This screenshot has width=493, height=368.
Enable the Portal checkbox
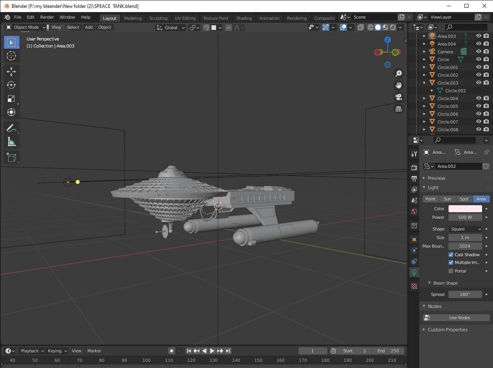(x=451, y=271)
